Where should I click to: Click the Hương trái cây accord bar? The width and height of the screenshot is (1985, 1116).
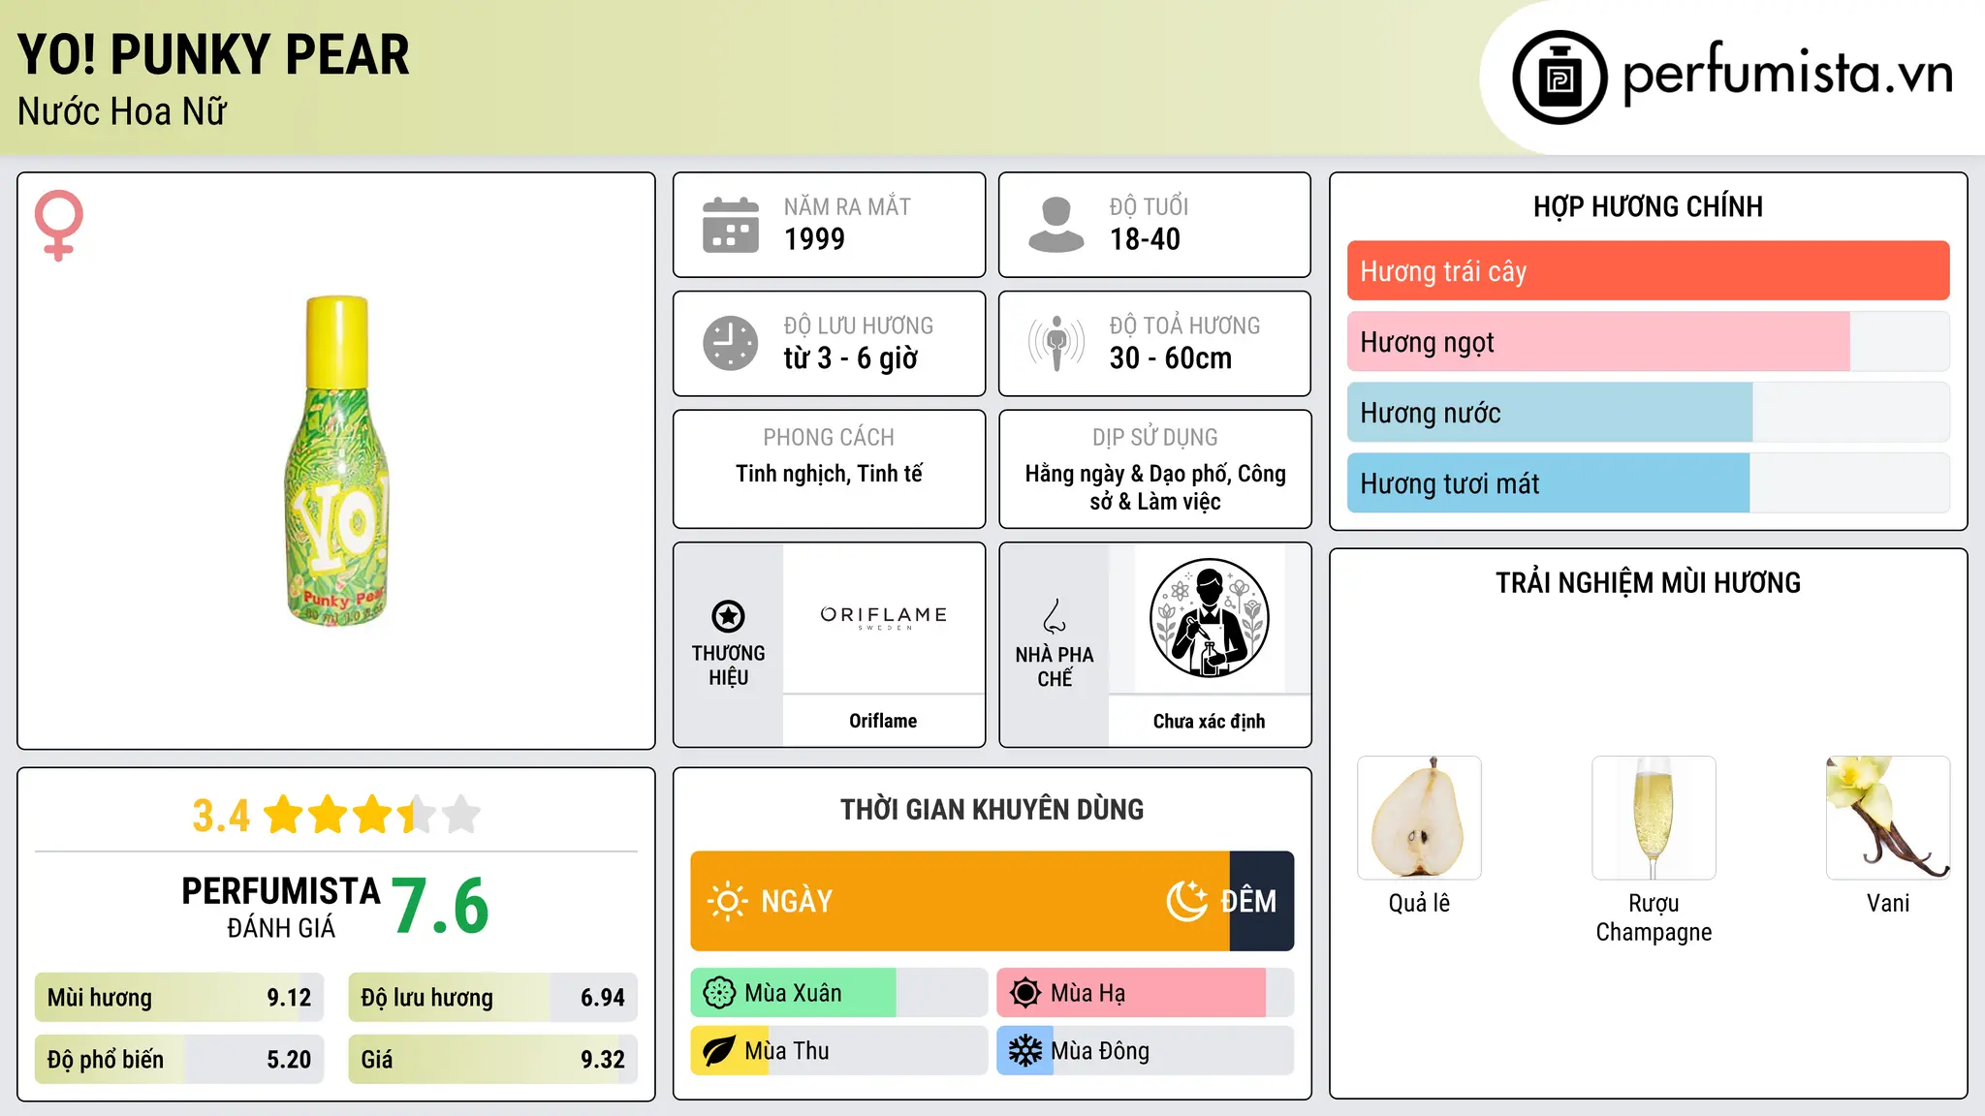[1648, 271]
